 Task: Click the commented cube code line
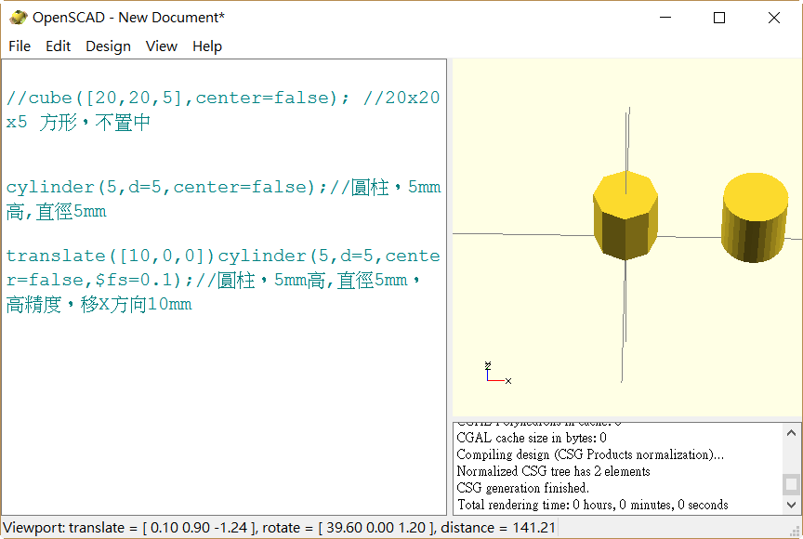click(x=223, y=110)
